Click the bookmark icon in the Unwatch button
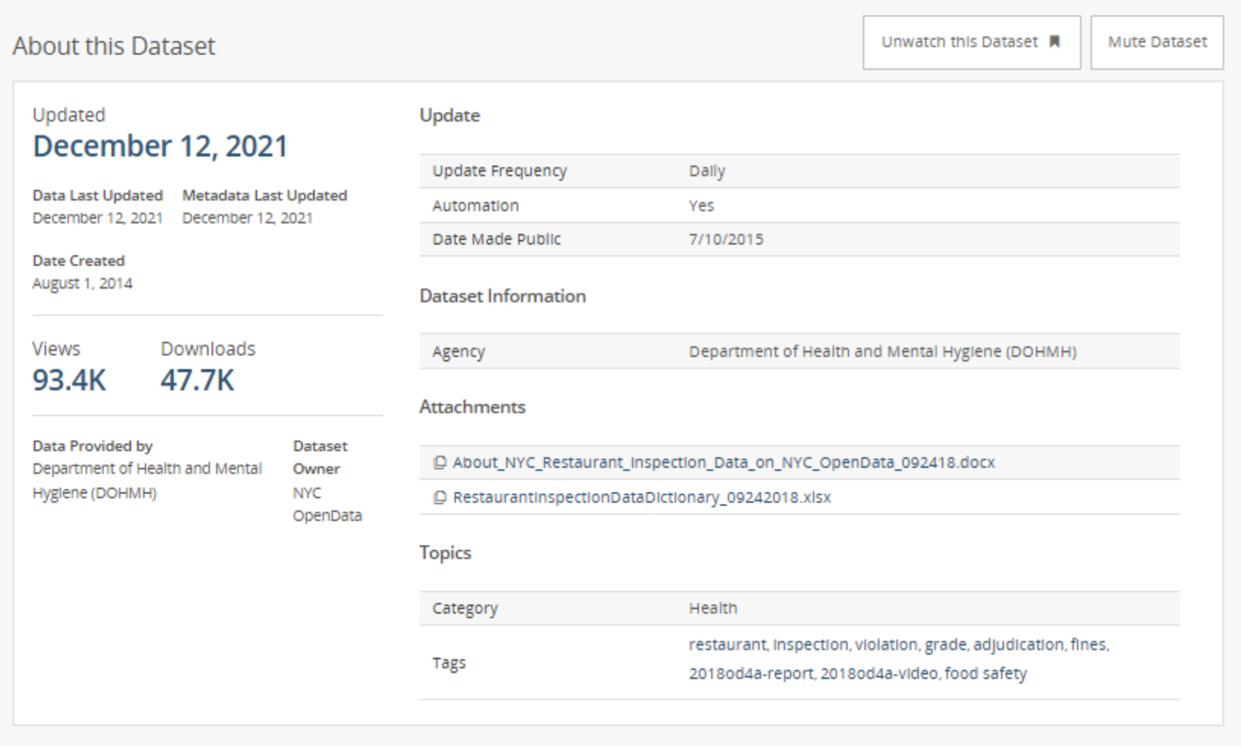 click(x=1054, y=42)
